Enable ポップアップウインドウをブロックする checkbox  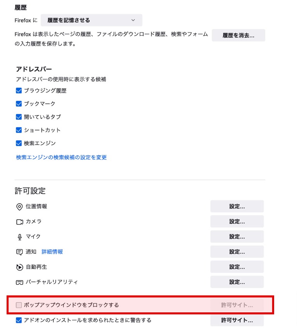coord(19,305)
